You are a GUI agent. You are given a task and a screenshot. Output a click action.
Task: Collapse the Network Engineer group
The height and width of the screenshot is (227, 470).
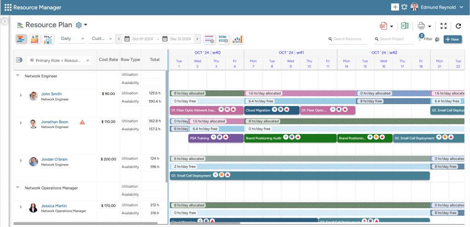click(x=17, y=76)
